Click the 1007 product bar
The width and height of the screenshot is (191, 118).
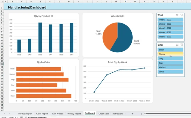point(72,37)
